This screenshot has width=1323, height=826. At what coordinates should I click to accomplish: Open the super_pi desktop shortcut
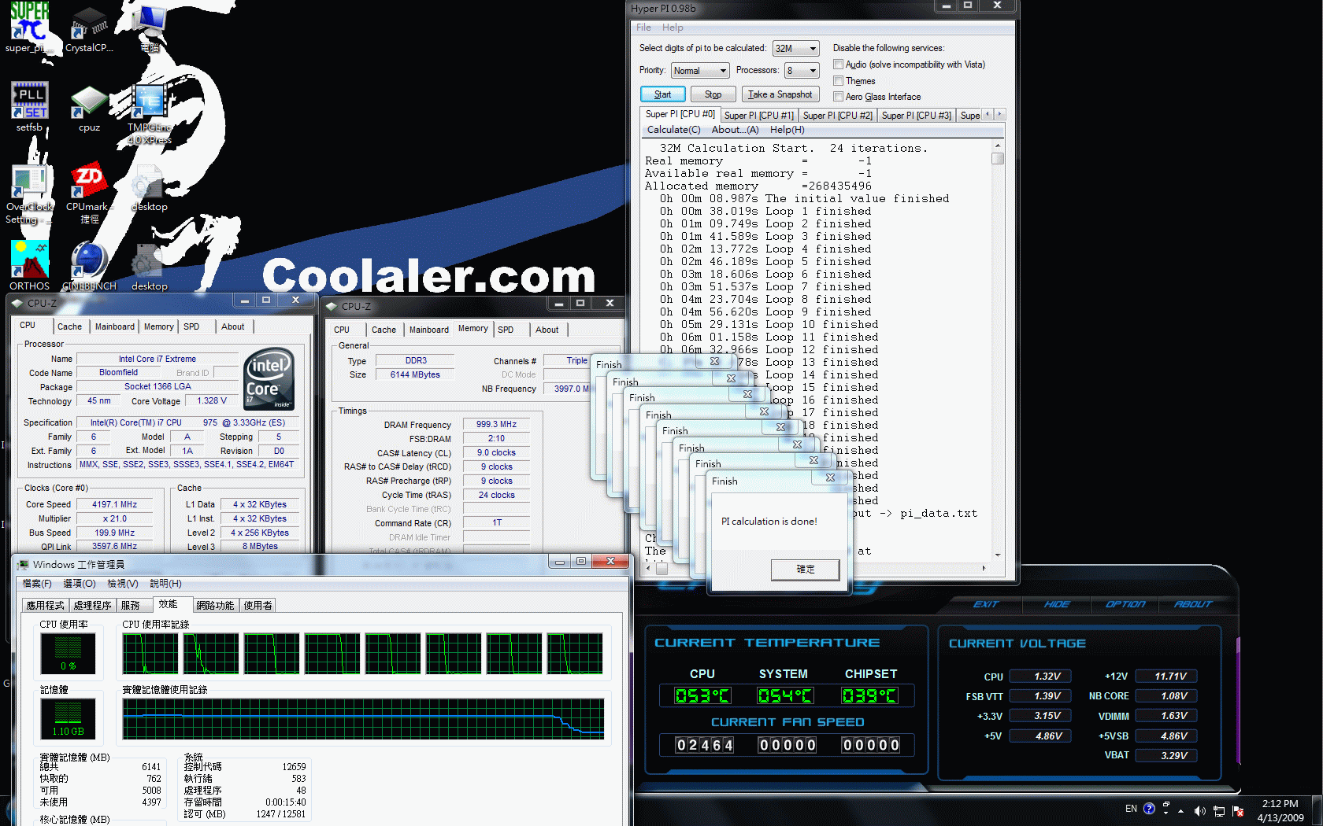point(29,28)
